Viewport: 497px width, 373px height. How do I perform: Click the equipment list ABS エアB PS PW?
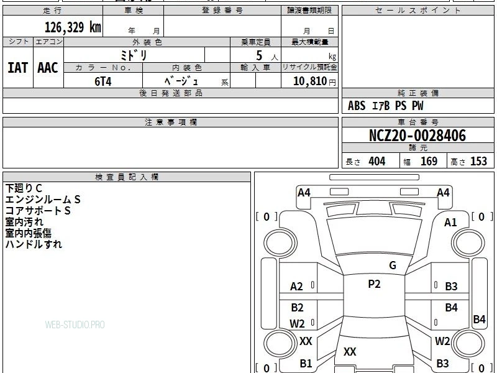tap(385, 106)
